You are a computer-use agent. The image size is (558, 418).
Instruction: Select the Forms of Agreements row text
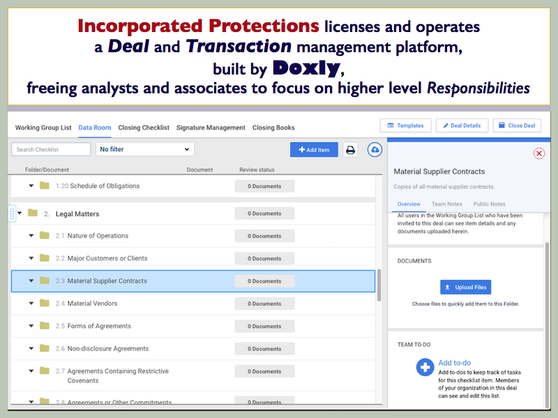pos(99,326)
